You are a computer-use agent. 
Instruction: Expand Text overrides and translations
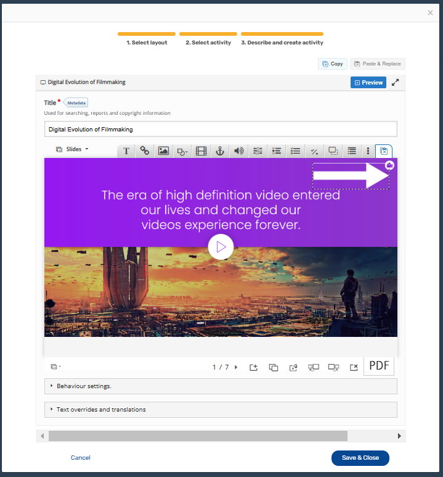pos(221,410)
